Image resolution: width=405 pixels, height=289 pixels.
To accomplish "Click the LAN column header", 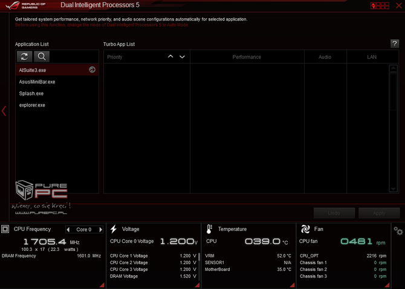I will [372, 57].
